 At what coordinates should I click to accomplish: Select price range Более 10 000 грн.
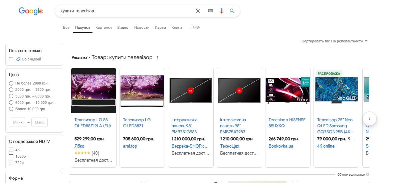[x=11, y=109]
